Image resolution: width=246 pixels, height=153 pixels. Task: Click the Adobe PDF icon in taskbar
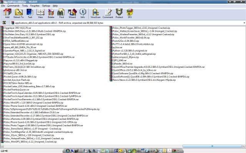tap(170, 151)
